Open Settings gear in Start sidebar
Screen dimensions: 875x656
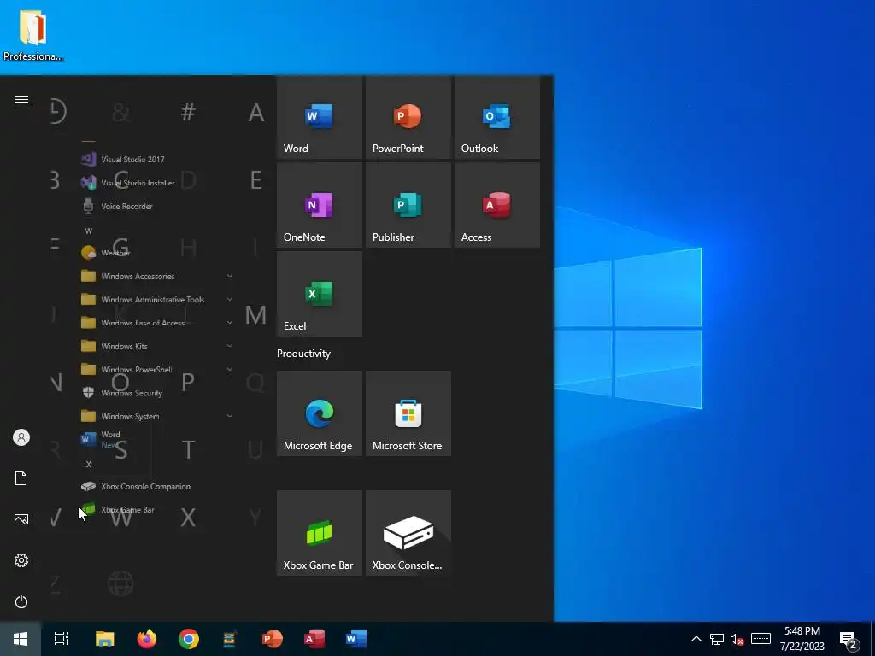(21, 560)
